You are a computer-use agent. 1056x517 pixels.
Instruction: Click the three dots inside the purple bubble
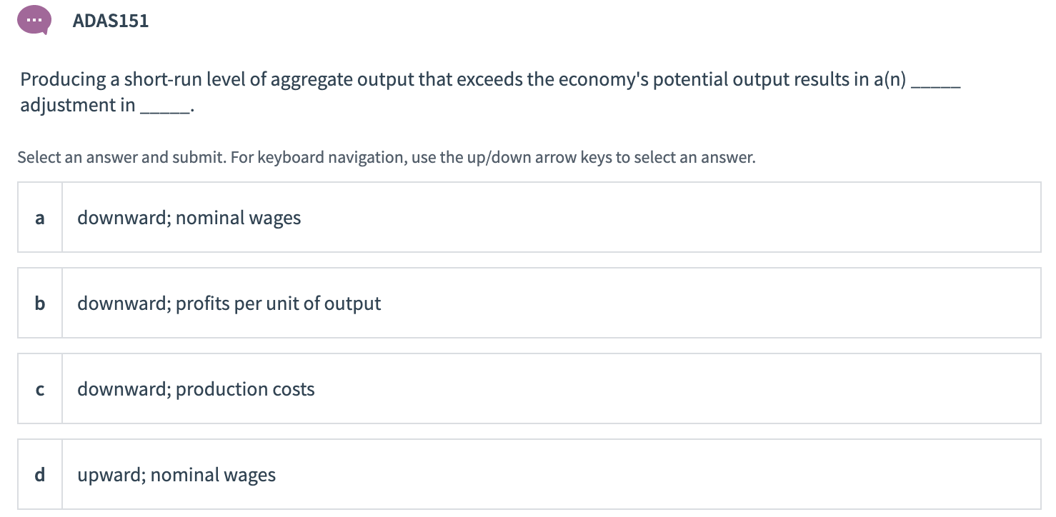(33, 19)
